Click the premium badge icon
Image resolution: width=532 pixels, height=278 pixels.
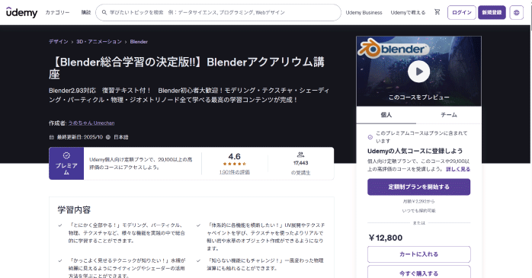pos(66,155)
